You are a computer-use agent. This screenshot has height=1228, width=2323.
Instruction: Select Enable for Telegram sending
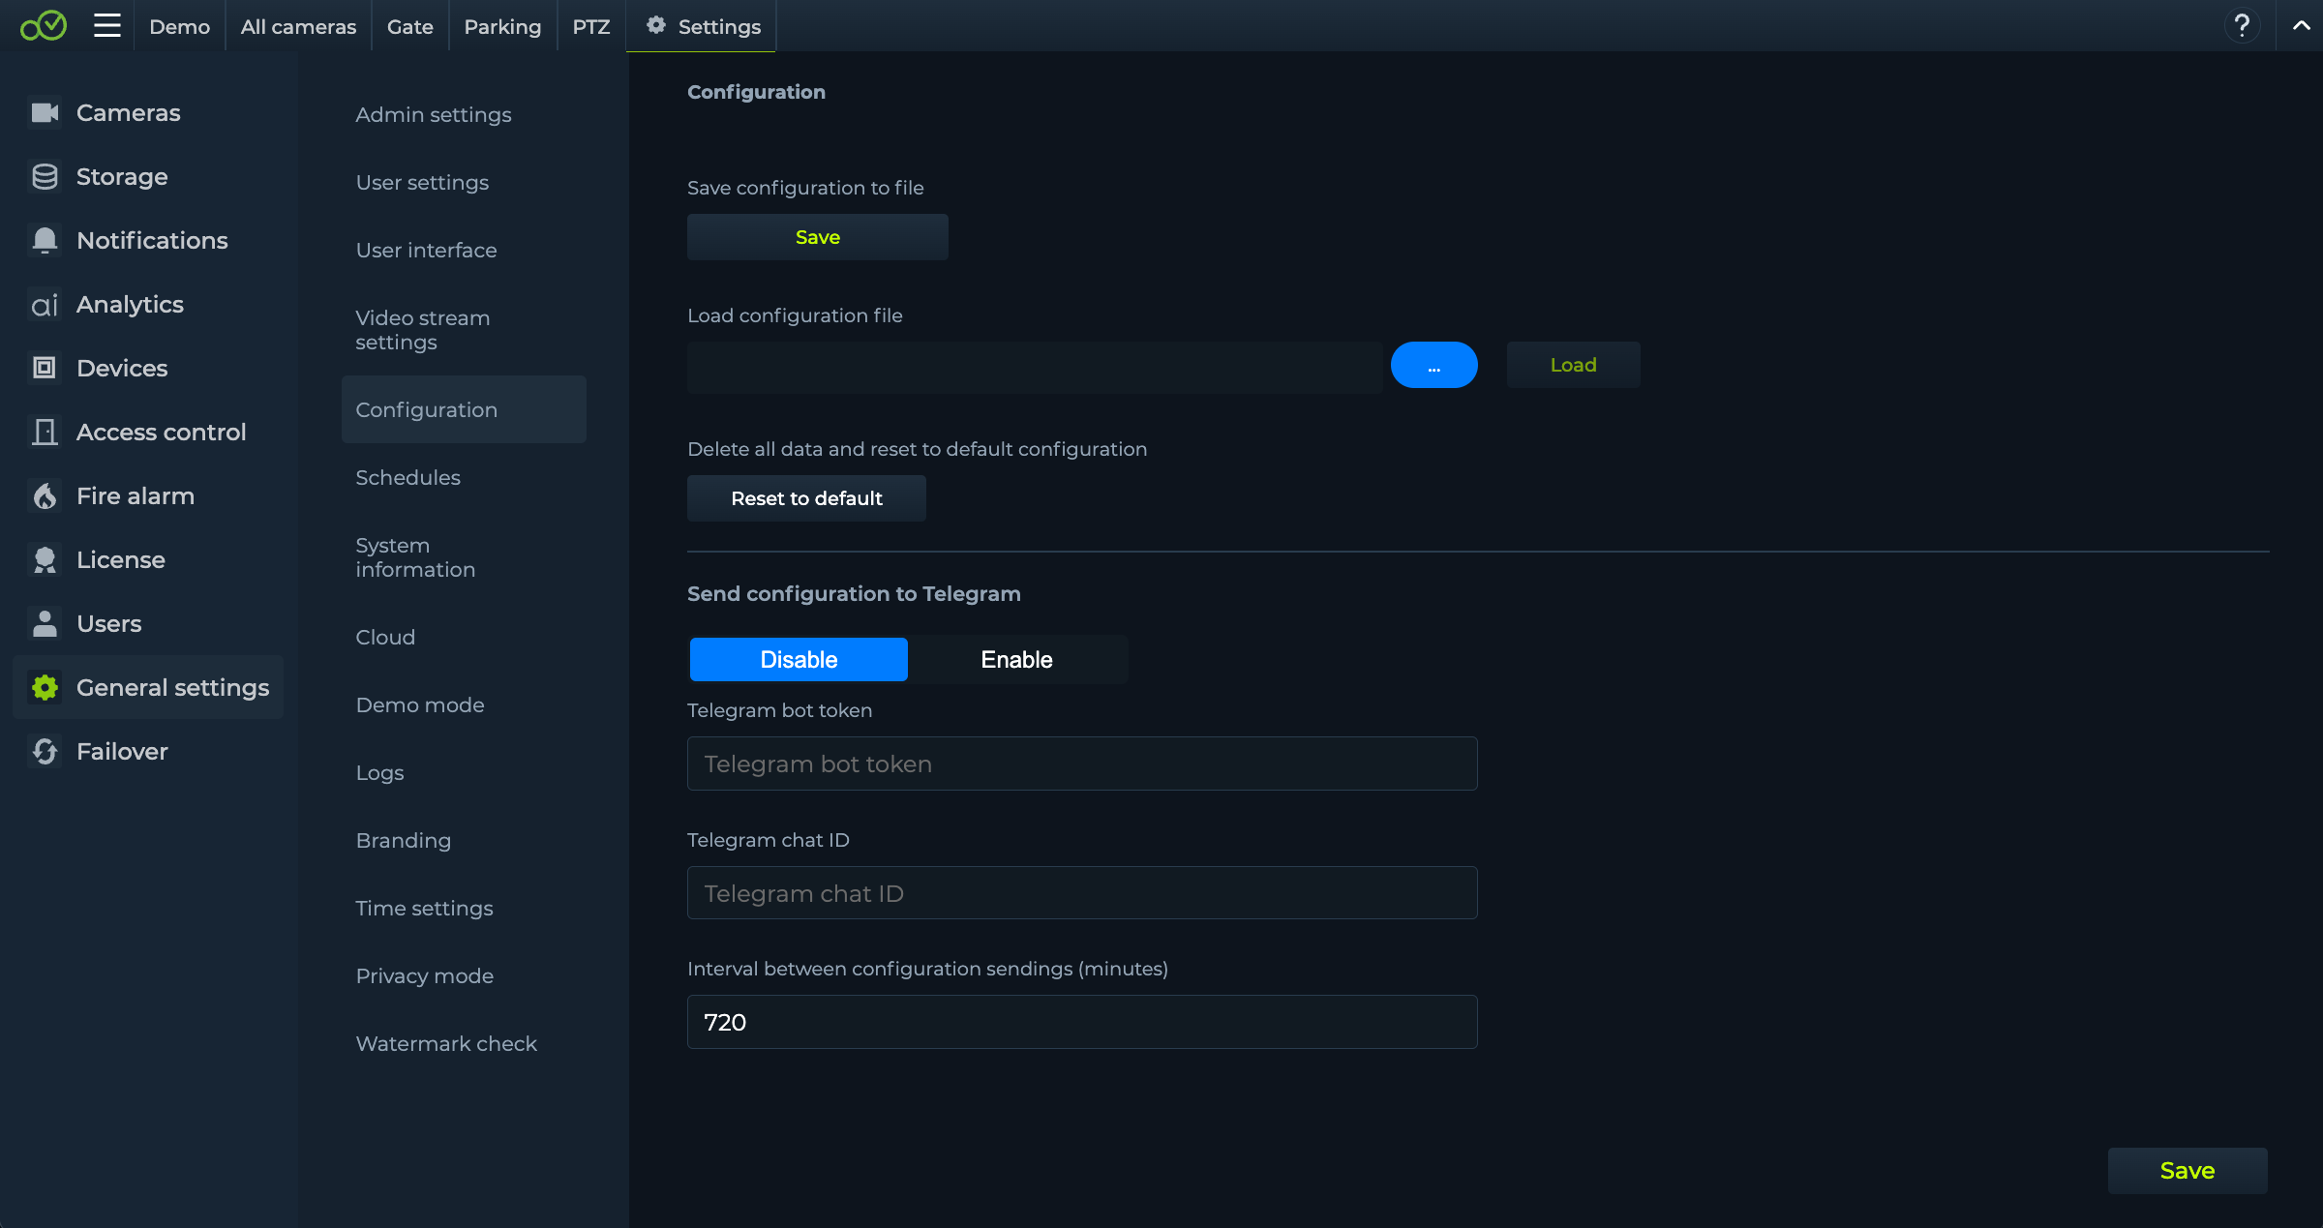(x=1016, y=660)
